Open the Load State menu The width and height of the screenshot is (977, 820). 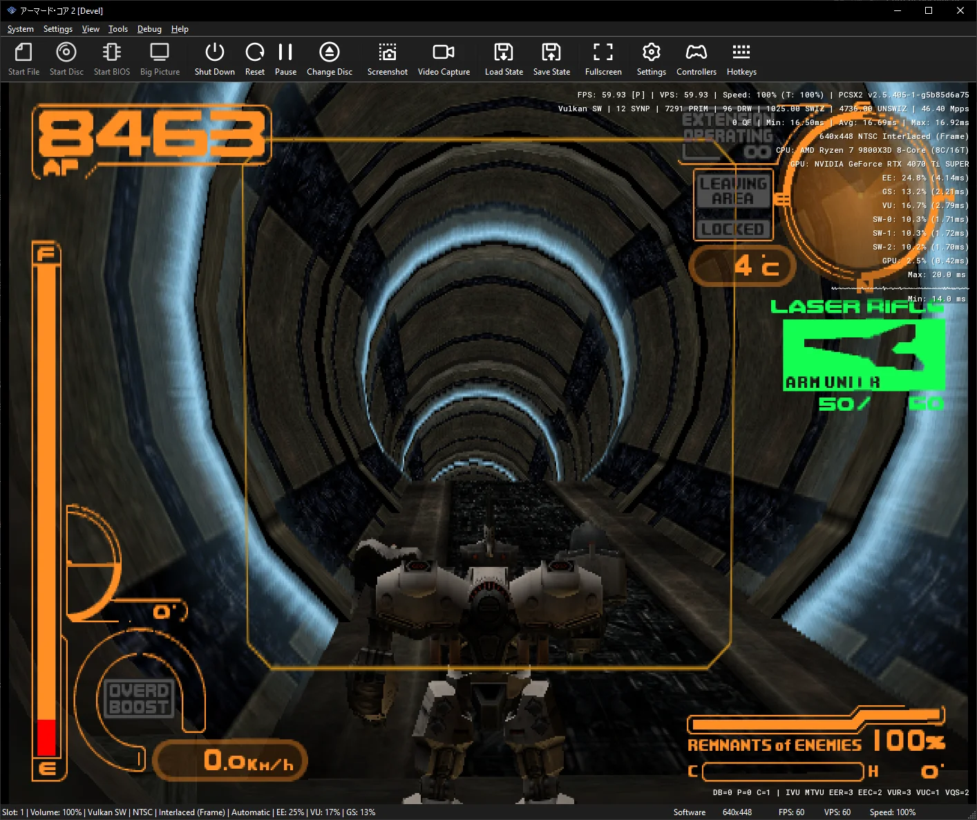click(504, 59)
